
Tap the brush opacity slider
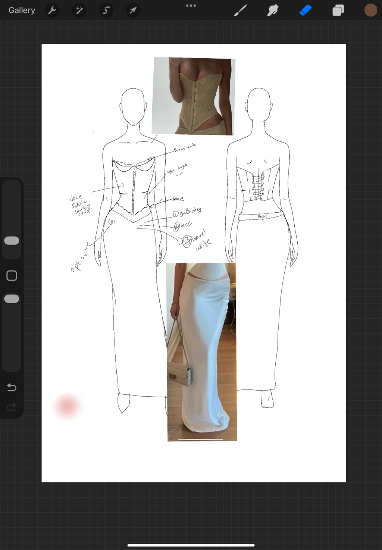point(12,298)
